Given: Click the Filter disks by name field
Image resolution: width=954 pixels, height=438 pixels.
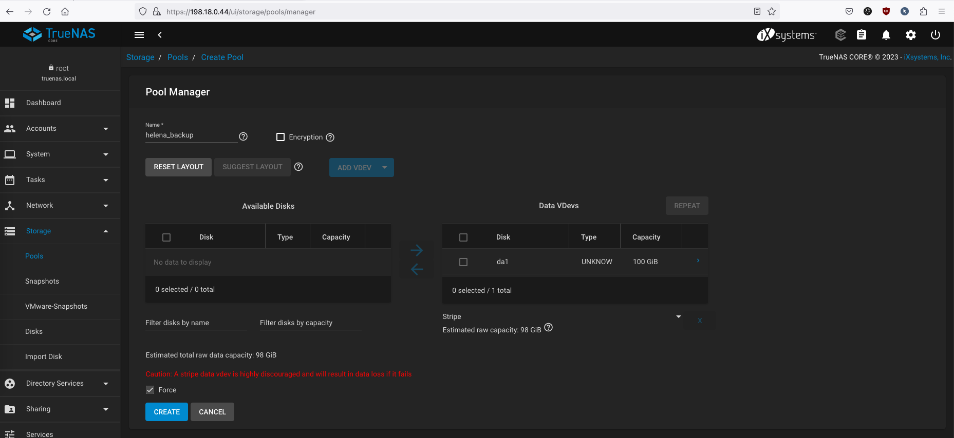Looking at the screenshot, I should pos(196,323).
